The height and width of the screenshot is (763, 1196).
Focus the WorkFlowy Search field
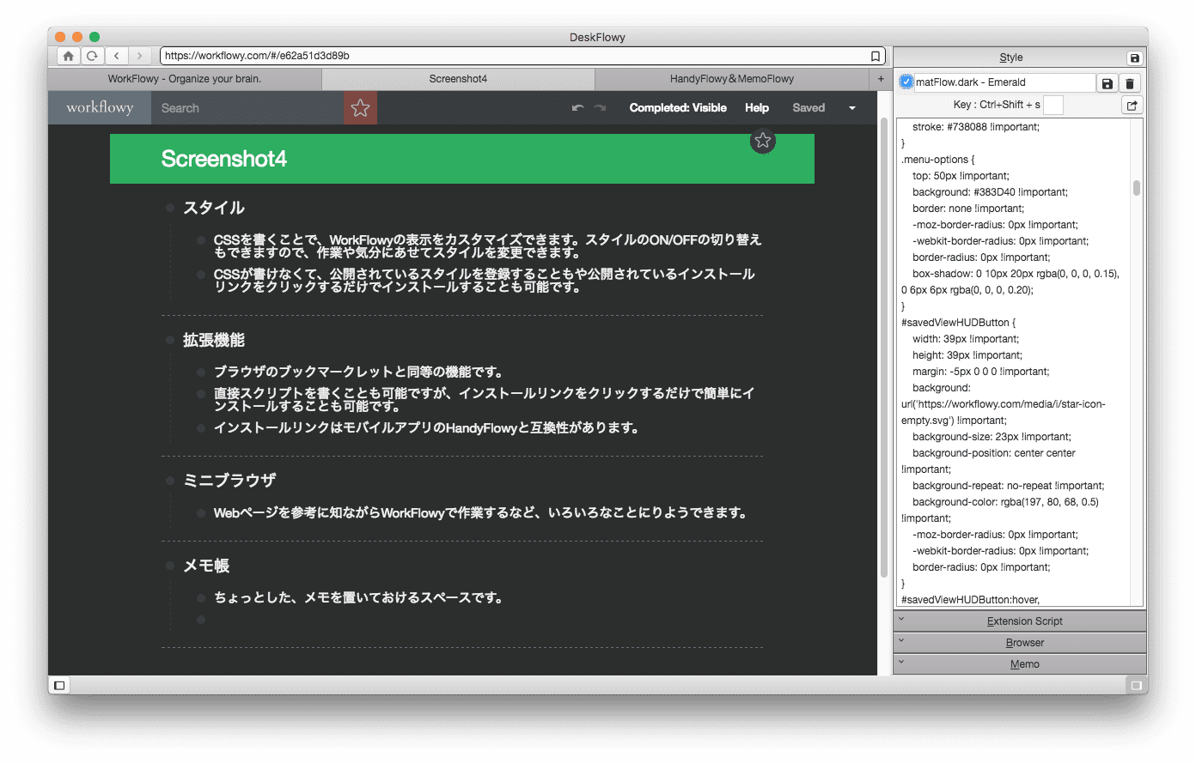point(247,108)
